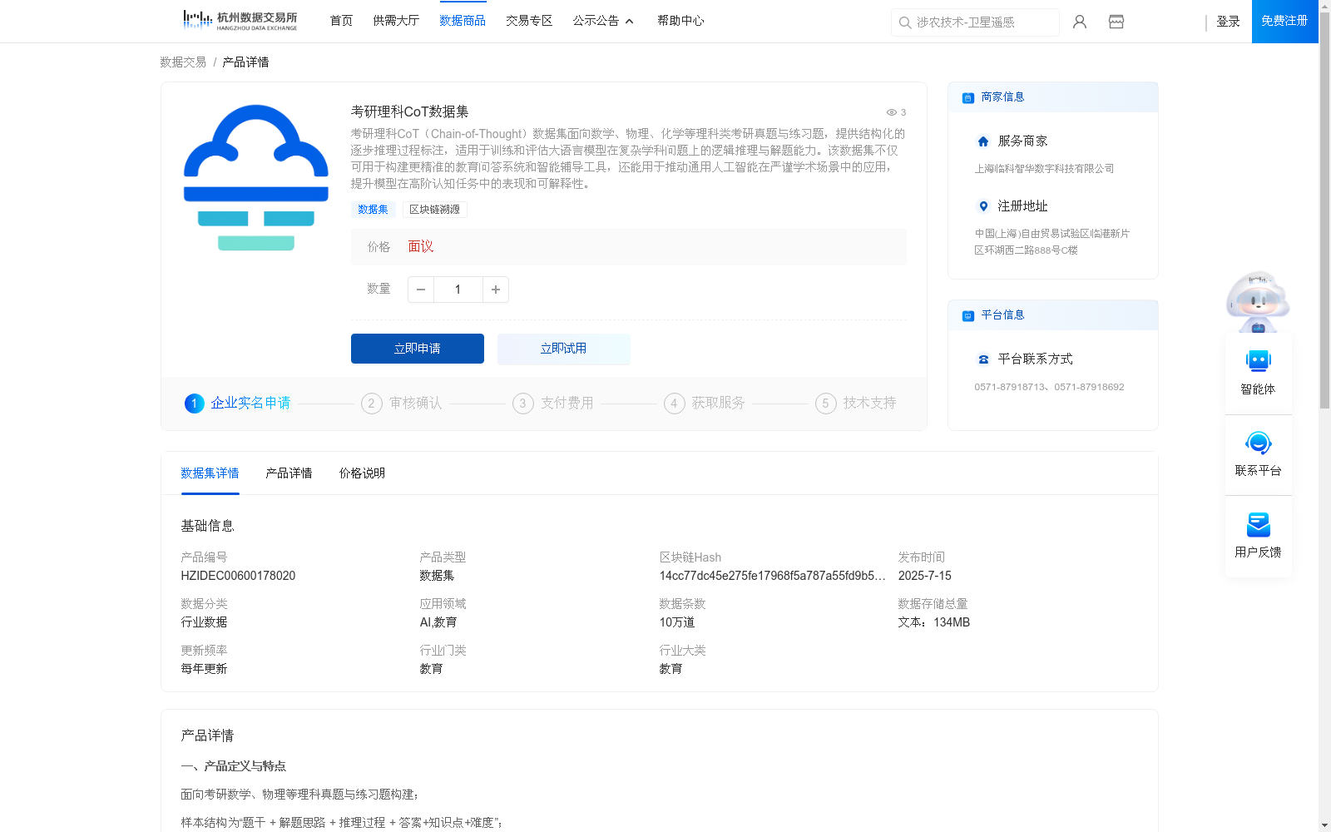Click the truncated 区块链Hash value

click(x=773, y=576)
